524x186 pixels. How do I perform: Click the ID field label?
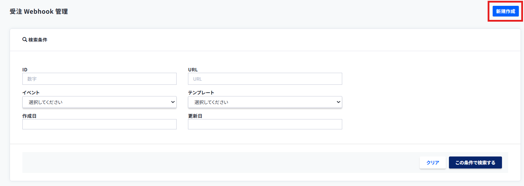tap(25, 70)
